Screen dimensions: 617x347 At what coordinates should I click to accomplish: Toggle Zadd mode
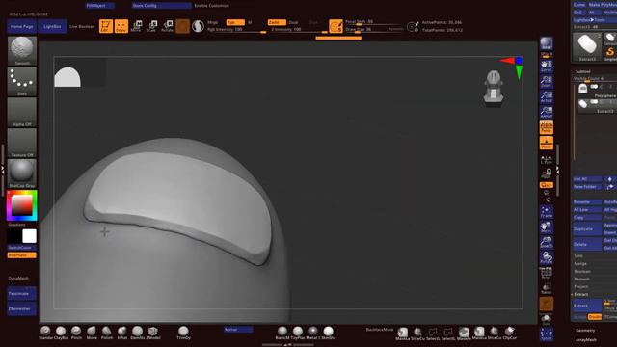[277, 22]
